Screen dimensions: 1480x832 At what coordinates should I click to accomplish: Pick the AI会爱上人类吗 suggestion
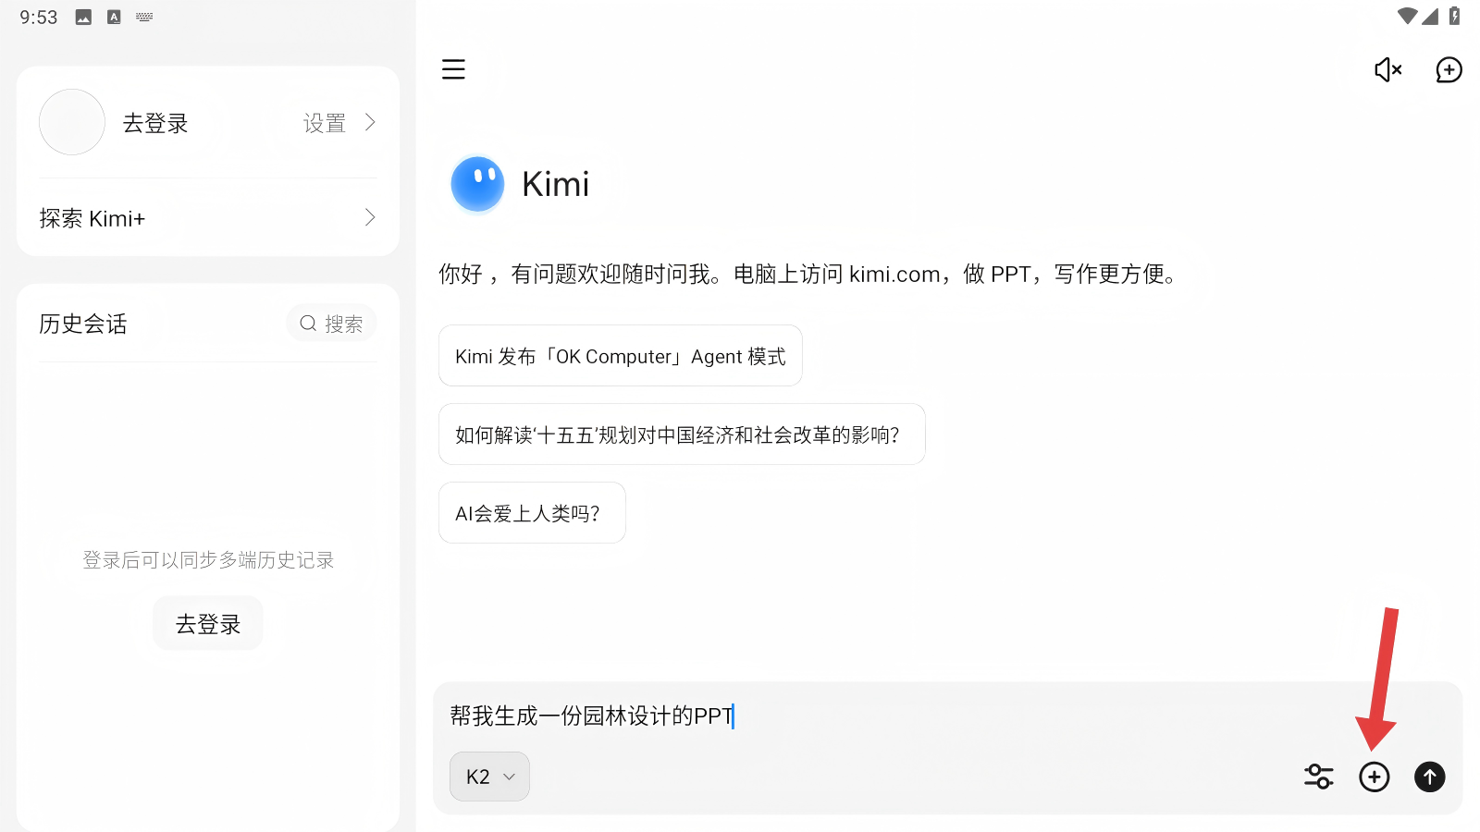point(532,513)
